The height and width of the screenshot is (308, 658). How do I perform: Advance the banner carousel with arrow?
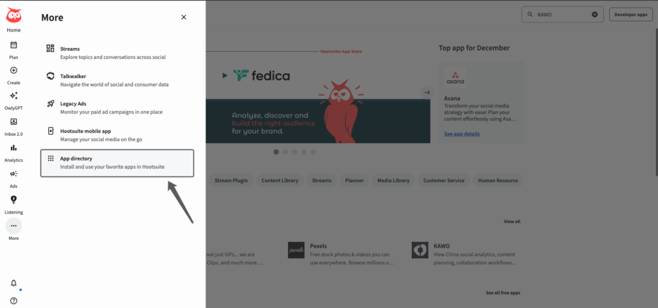point(427,92)
